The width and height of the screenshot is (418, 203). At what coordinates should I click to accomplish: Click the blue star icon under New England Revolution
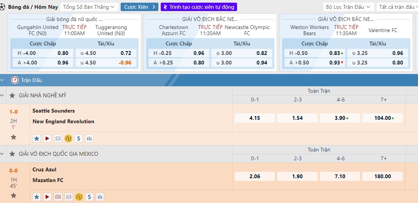point(37,139)
